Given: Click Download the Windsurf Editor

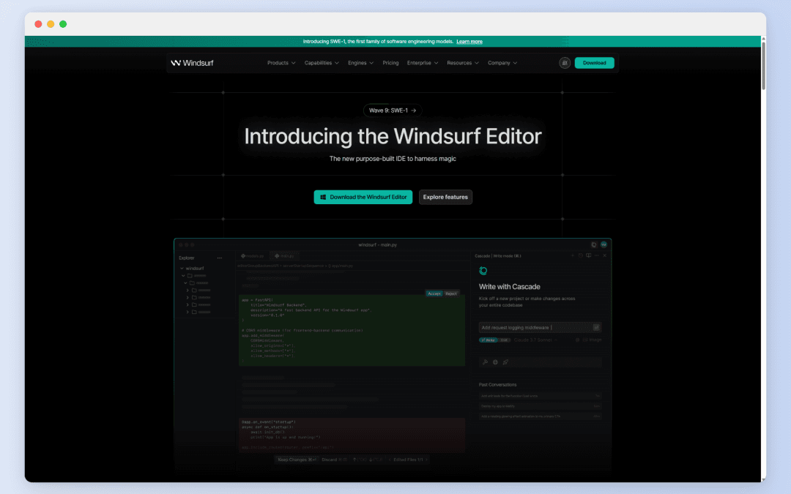Looking at the screenshot, I should (x=363, y=197).
